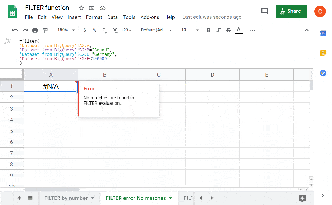
Task: Star the FILTER function spreadsheet
Action: [81, 8]
